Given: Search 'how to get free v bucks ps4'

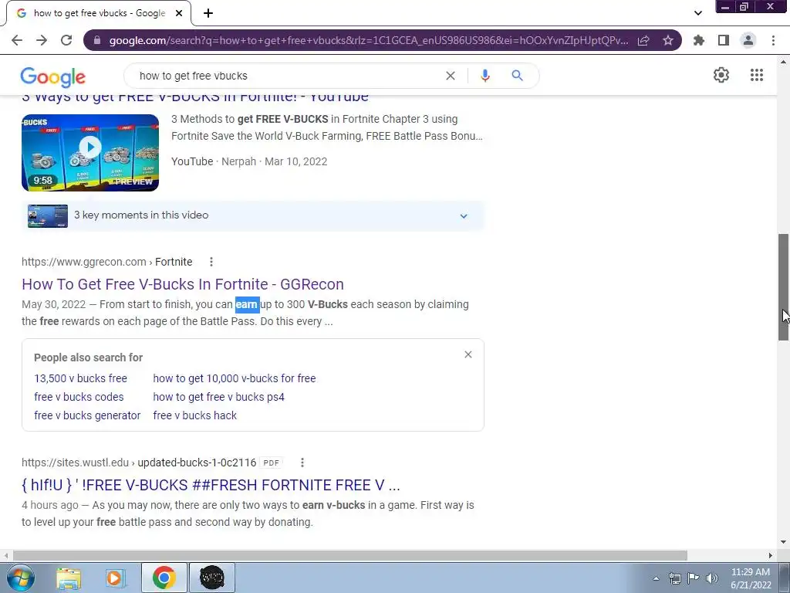Looking at the screenshot, I should [218, 397].
